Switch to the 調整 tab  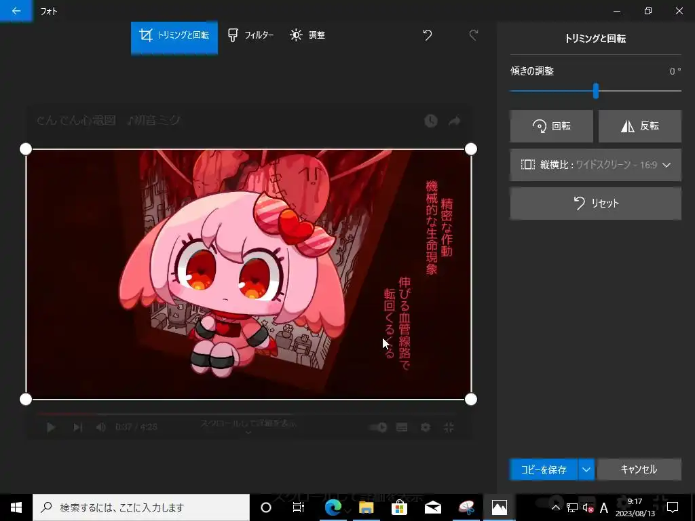(307, 35)
